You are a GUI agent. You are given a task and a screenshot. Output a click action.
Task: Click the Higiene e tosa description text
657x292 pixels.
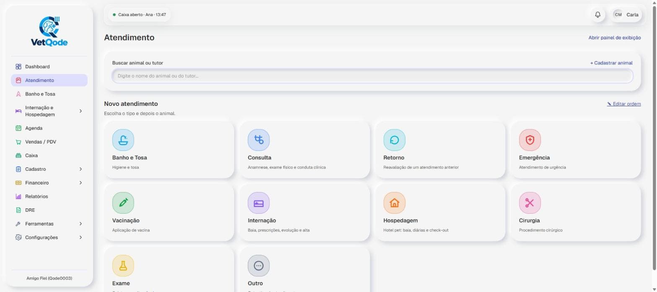pos(125,167)
